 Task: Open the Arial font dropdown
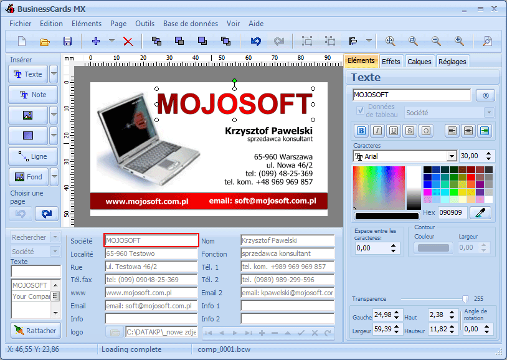(452, 156)
